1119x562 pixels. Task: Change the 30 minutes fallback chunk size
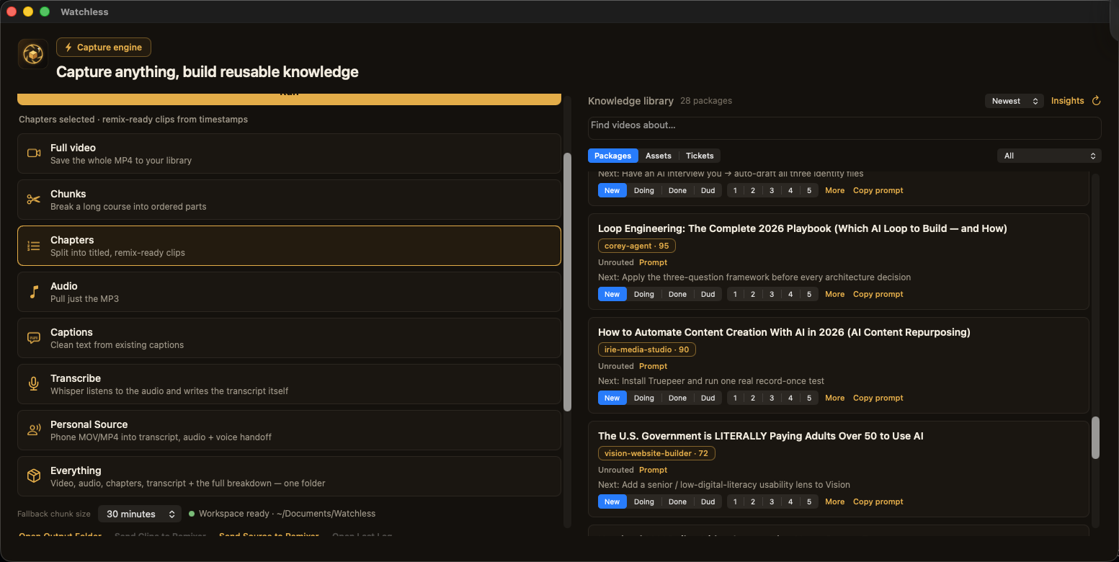tap(140, 514)
